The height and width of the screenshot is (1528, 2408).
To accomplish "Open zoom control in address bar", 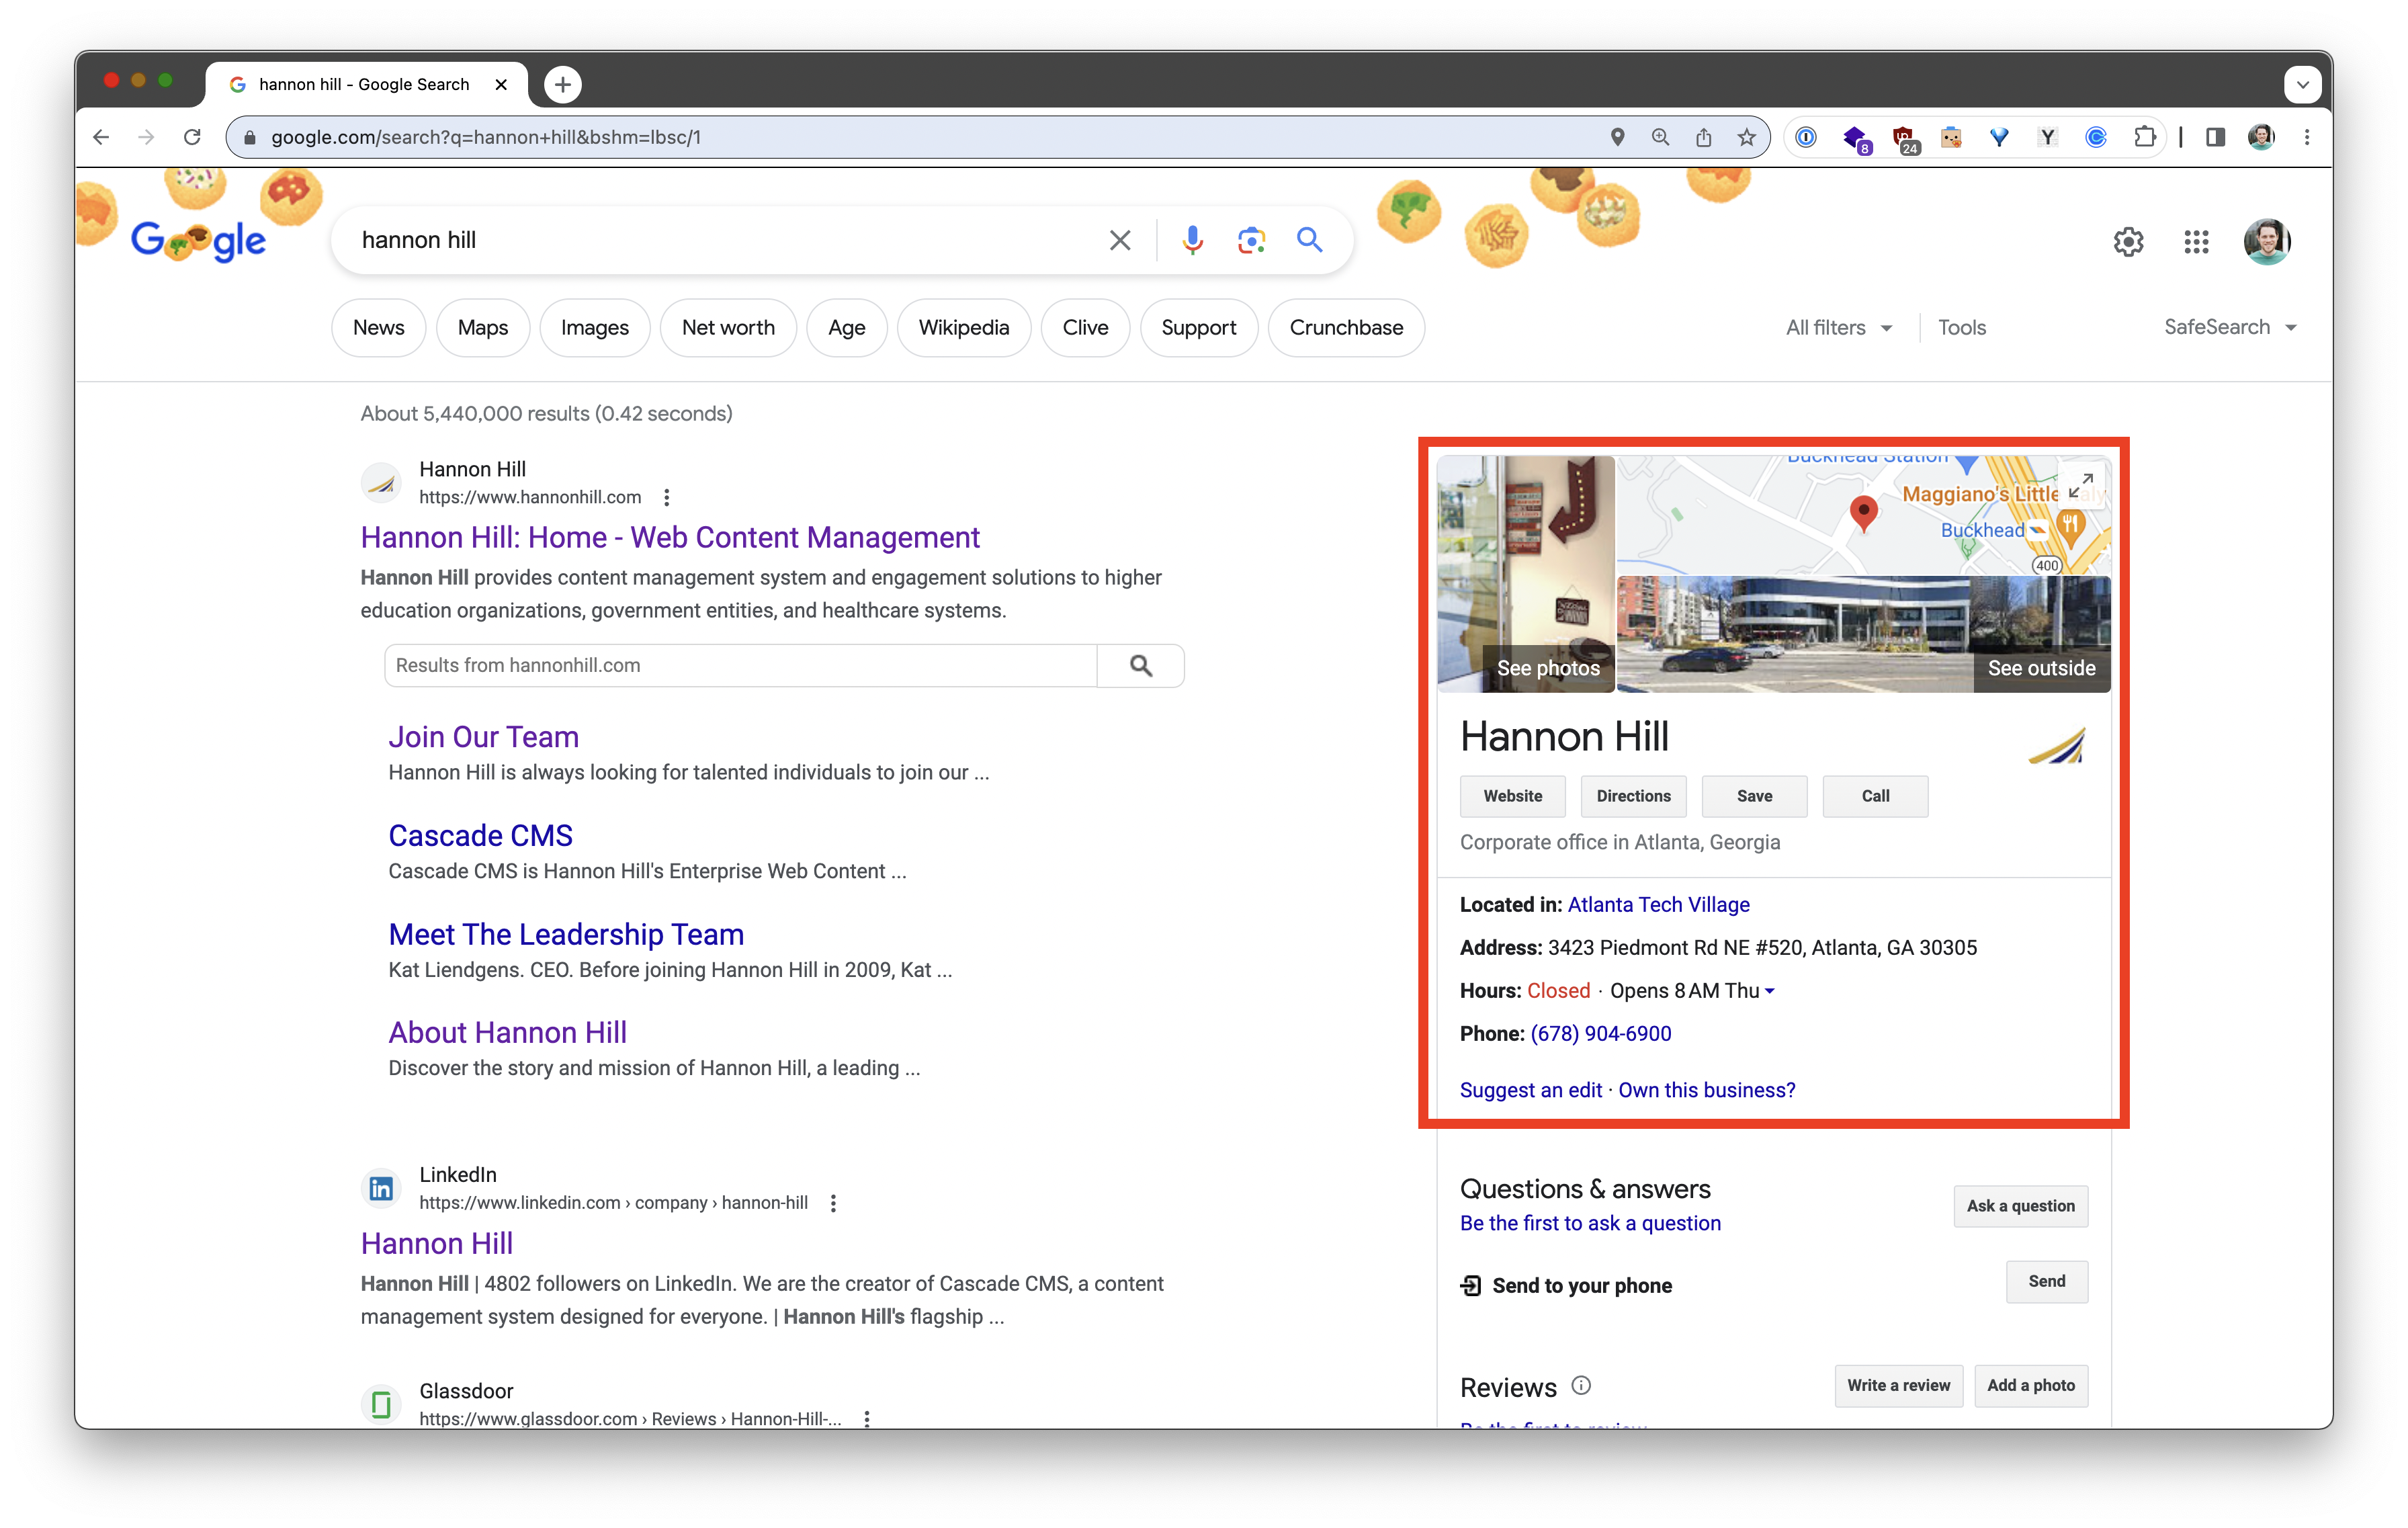I will click(1660, 137).
